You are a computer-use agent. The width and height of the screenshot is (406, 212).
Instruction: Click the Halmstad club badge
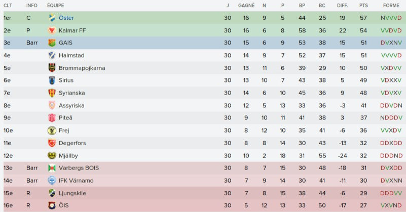point(52,55)
